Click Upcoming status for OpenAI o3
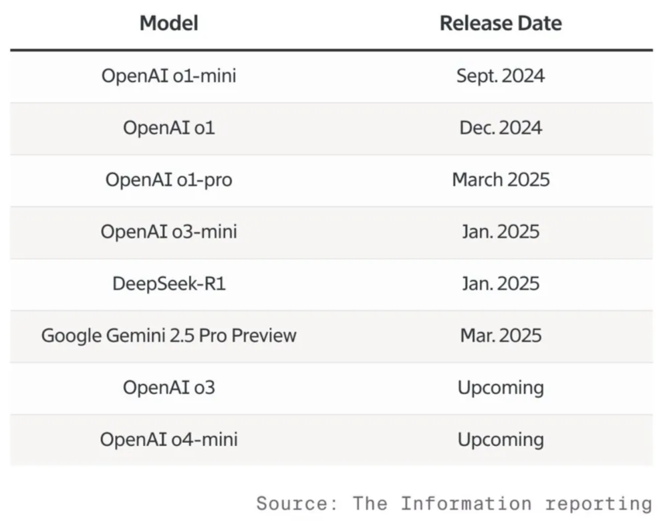663x523 pixels. coord(500,387)
